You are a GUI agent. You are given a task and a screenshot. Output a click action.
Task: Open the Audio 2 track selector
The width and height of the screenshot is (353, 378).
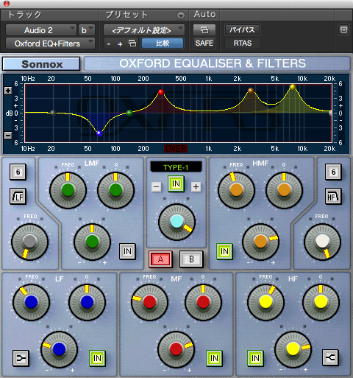click(x=41, y=30)
